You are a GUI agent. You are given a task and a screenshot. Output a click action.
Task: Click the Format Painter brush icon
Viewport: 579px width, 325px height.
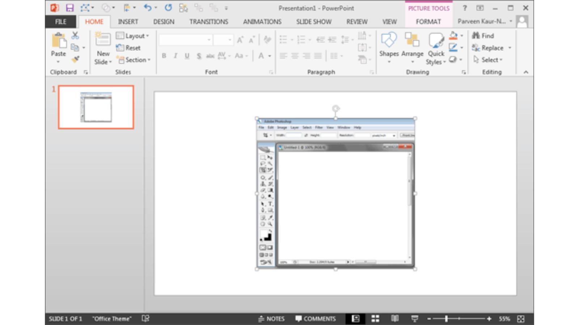(75, 59)
